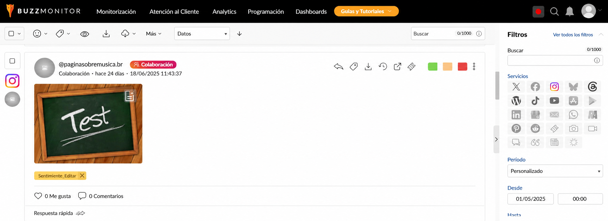Image resolution: width=608 pixels, height=221 pixels.
Task: Filter by YouTube service icon
Action: pyautogui.click(x=554, y=101)
